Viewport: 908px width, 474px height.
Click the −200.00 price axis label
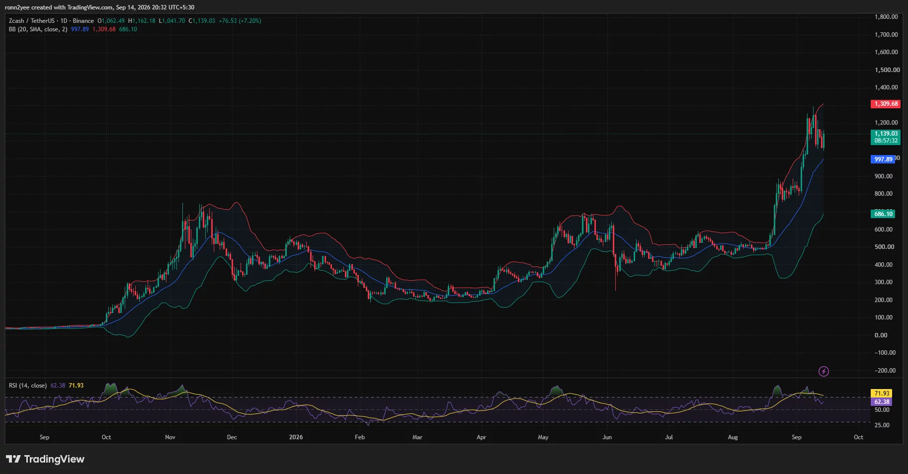point(885,371)
